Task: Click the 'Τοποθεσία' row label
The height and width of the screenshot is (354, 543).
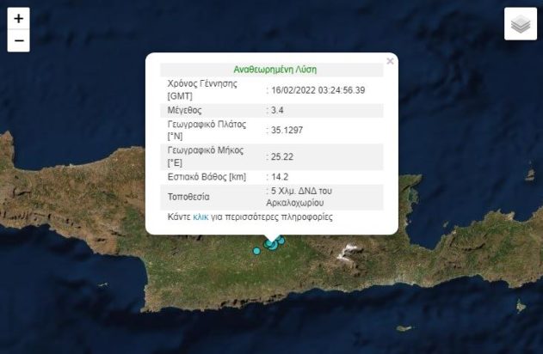Action: pos(189,197)
